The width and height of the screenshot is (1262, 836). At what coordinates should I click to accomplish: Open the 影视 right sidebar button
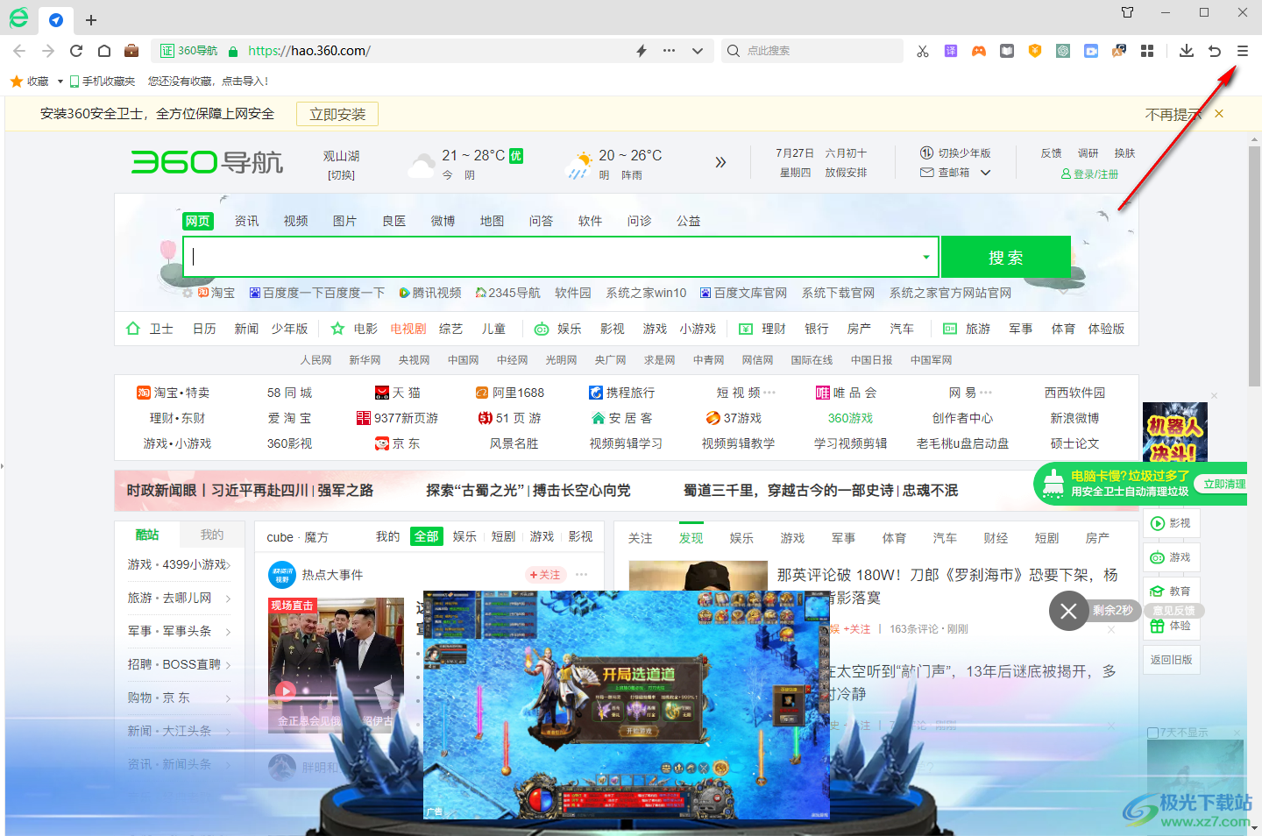point(1171,523)
